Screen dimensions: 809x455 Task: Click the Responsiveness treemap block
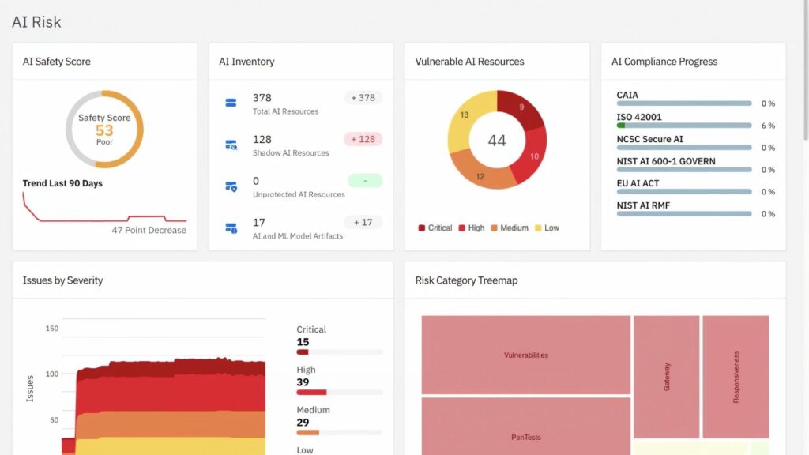[736, 377]
